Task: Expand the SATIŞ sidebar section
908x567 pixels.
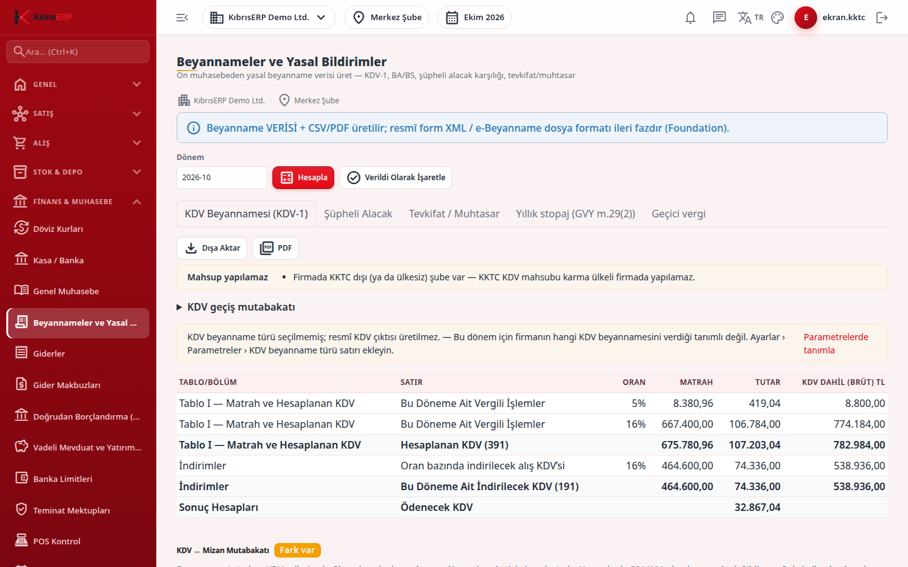Action: coord(78,113)
